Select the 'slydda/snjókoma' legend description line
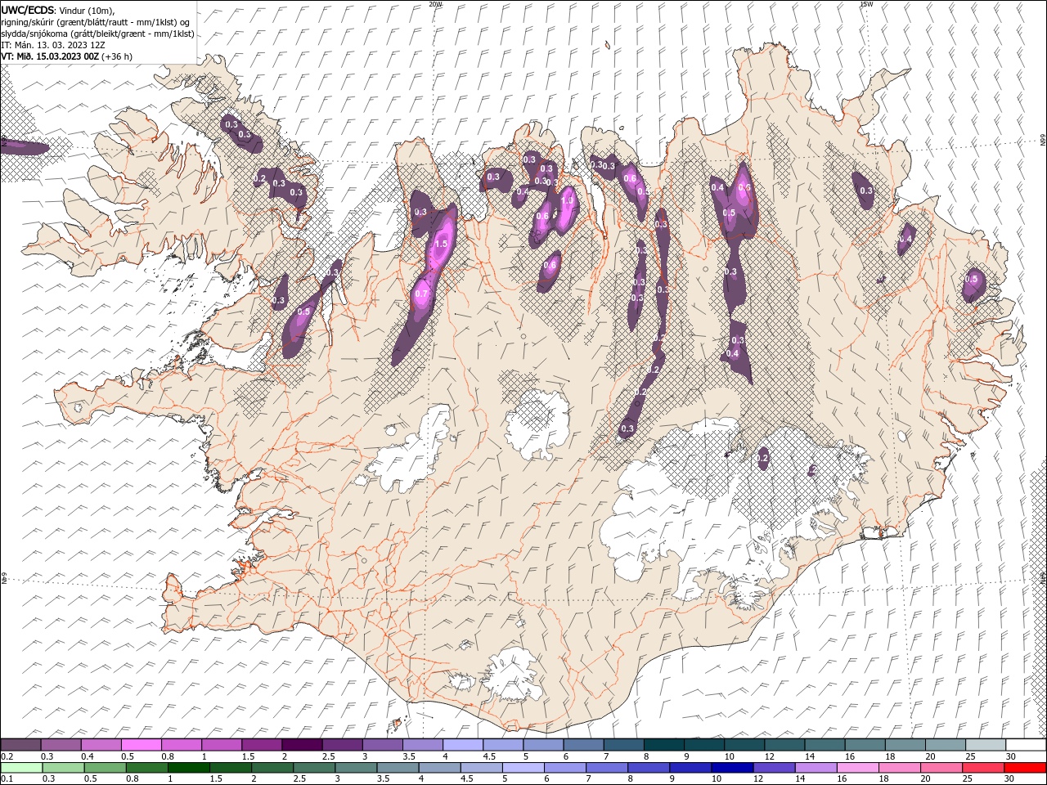1047x785 pixels. tap(98, 34)
